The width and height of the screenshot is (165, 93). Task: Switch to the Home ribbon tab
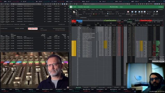click(75, 10)
